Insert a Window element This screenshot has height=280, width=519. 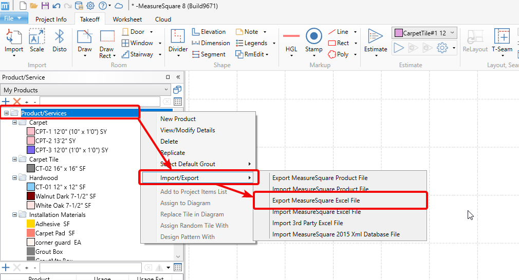(x=137, y=43)
